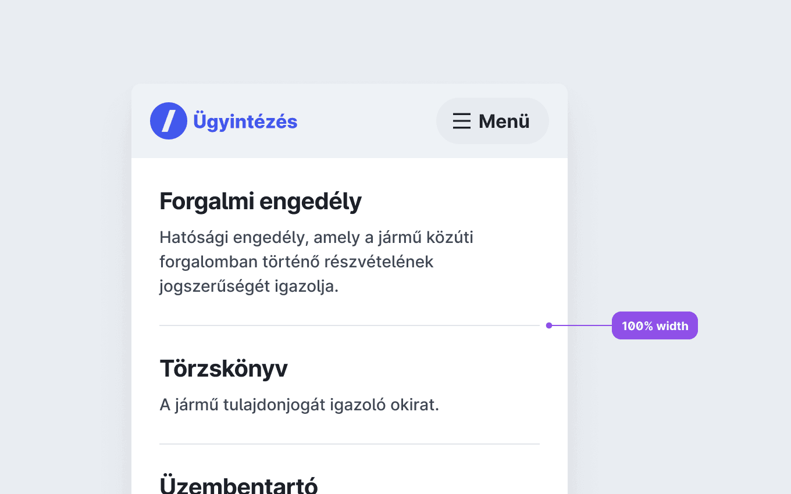Click the divider line below Forgalmi engedély
This screenshot has width=791, height=494.
click(350, 325)
